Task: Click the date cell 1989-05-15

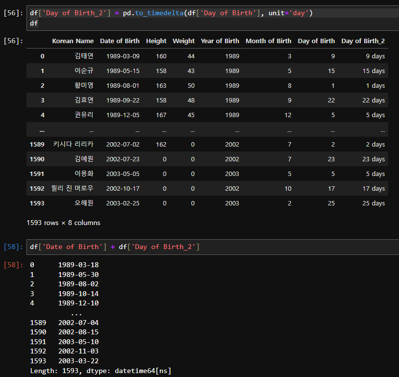Action: point(123,71)
